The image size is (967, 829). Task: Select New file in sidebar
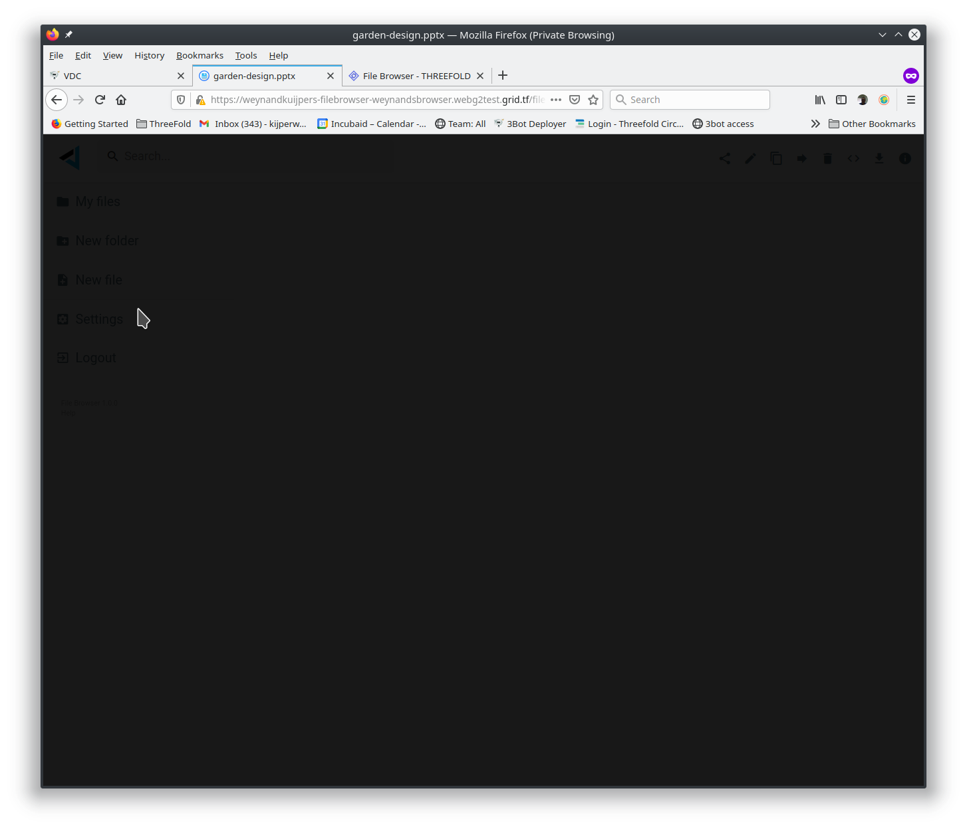point(90,280)
